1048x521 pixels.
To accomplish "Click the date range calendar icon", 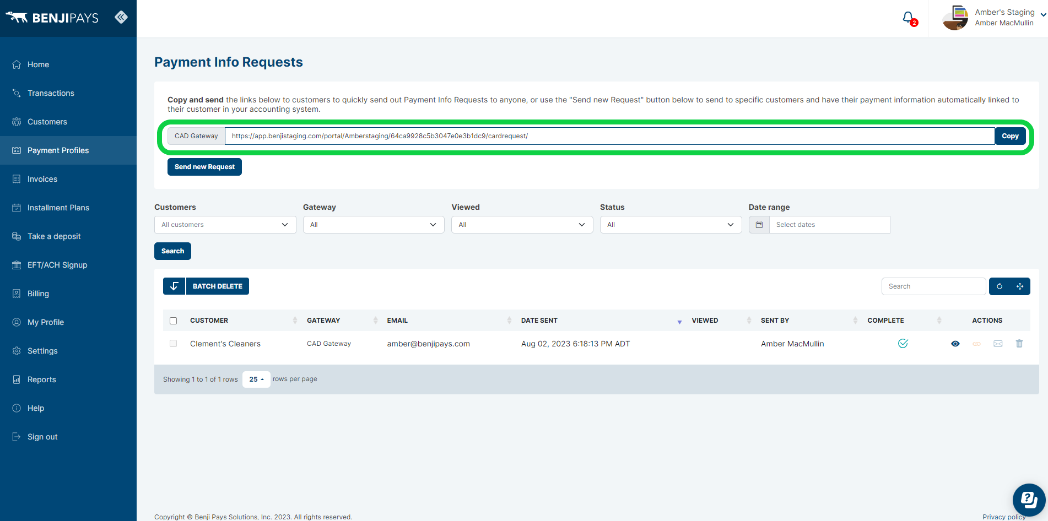I will 759,225.
